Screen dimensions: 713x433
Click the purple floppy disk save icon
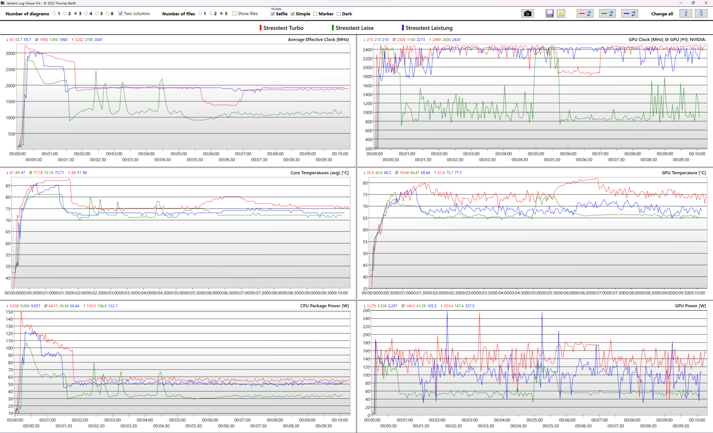coord(550,14)
